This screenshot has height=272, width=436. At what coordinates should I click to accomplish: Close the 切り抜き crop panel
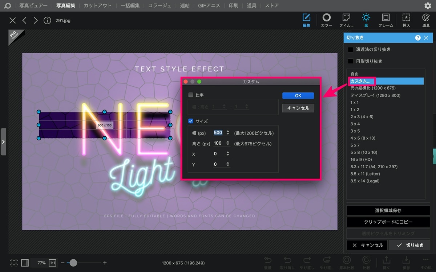426,38
